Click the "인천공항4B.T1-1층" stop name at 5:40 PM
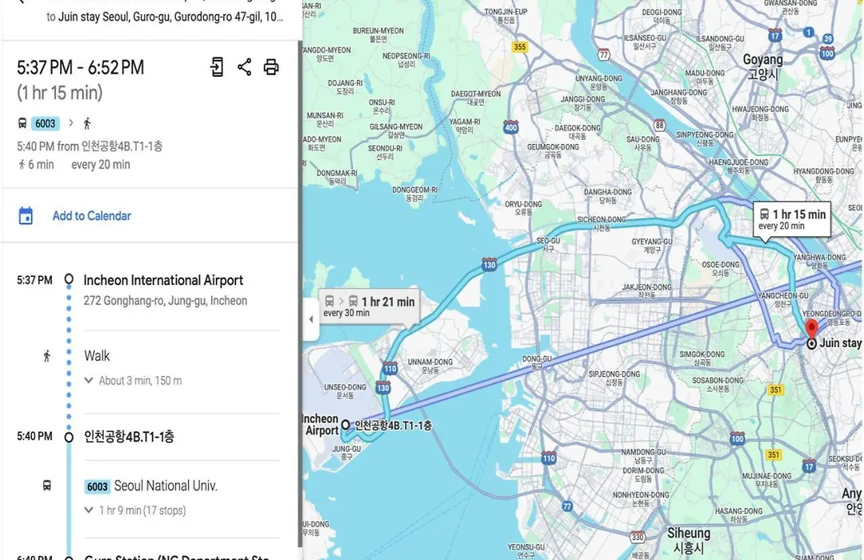Screen dimensions: 864x560 [x=129, y=437]
